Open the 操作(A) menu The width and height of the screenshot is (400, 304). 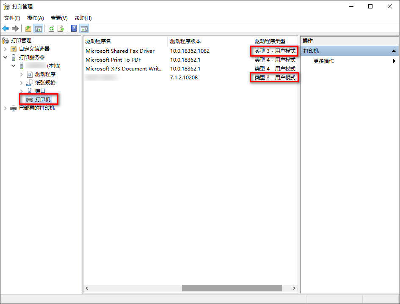click(36, 18)
